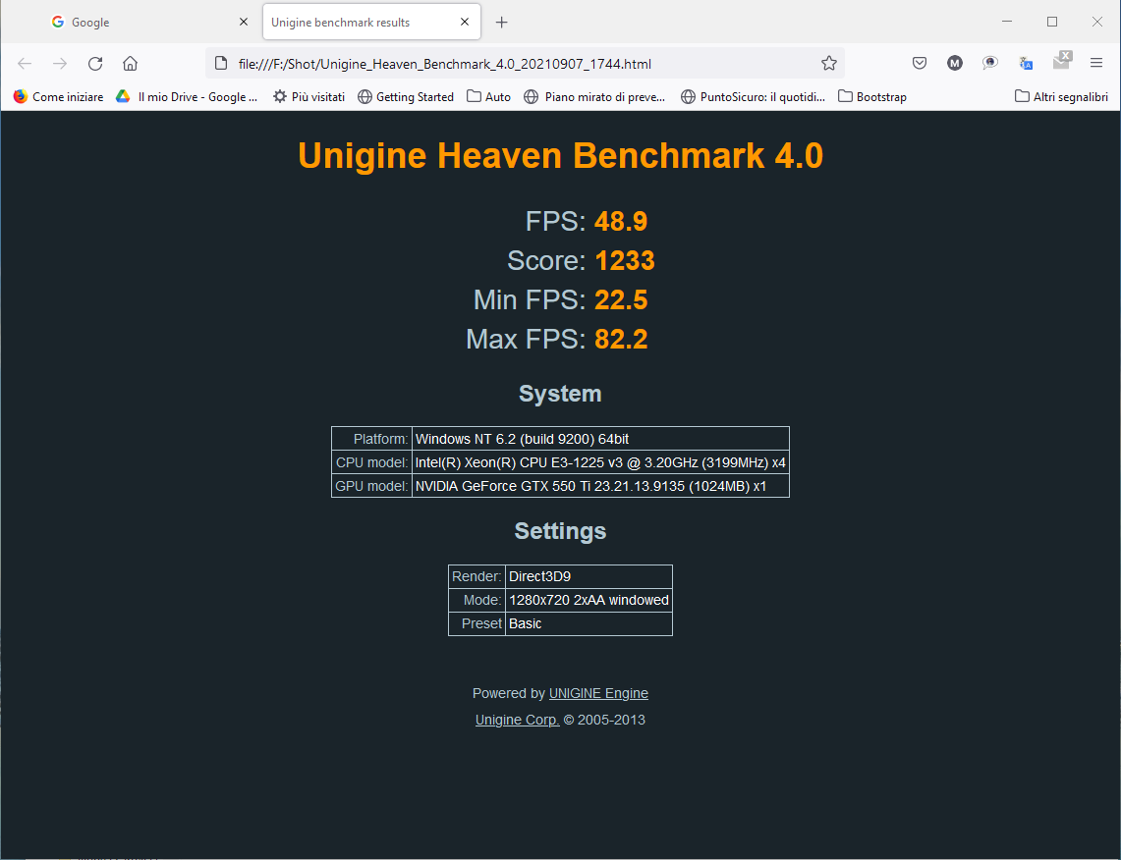Screen dimensions: 1121x860
Task: Click the Basic preset cell
Action: click(589, 623)
